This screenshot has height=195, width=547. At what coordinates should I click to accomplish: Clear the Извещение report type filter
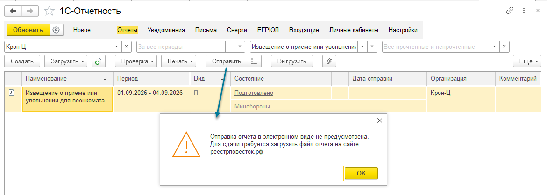(x=372, y=47)
